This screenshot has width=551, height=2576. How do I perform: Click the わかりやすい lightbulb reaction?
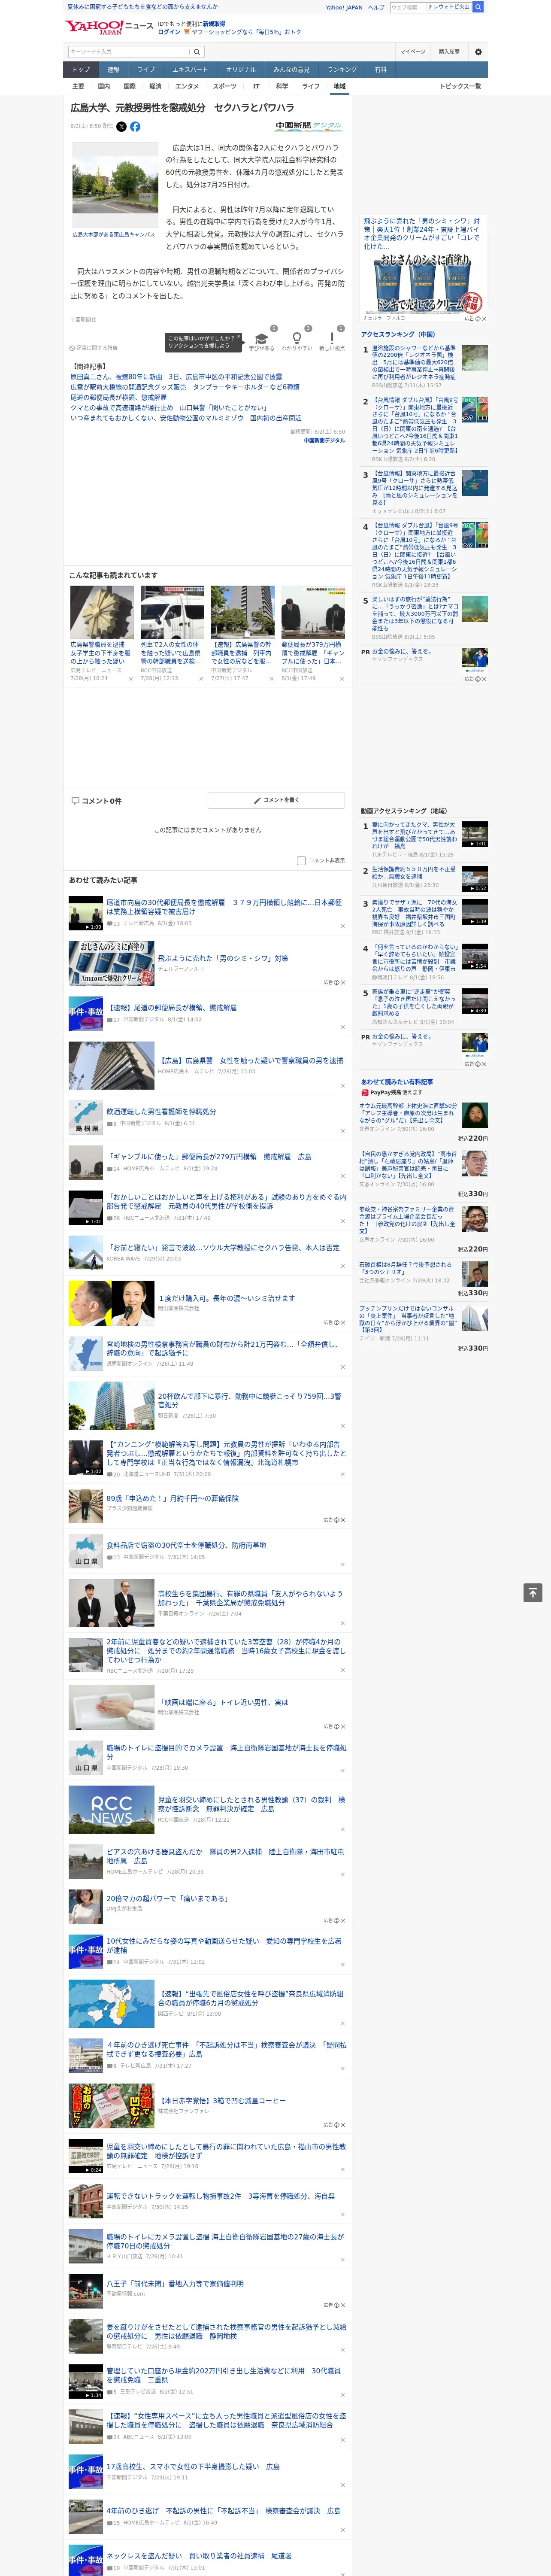click(296, 340)
